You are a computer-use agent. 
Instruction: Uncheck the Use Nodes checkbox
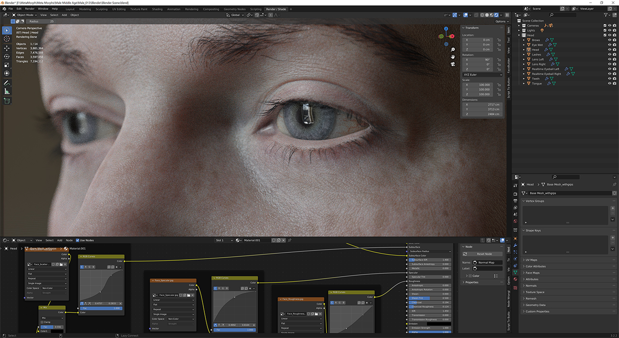click(x=78, y=241)
